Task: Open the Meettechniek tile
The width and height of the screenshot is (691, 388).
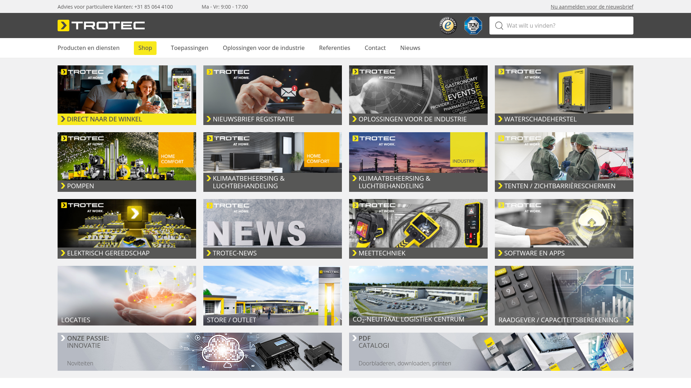Action: 418,229
